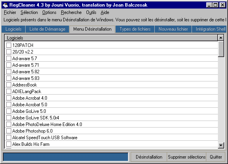
Task: Click the scroll down arrow button
Action: point(221,145)
